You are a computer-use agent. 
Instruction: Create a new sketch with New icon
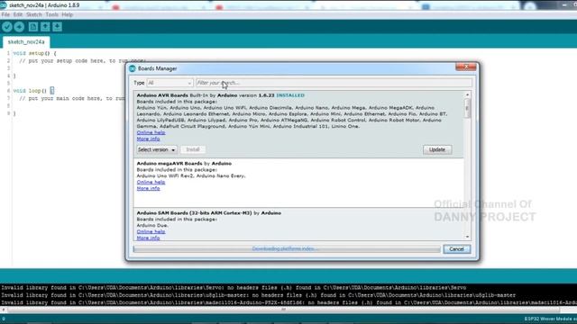pyautogui.click(x=33, y=27)
